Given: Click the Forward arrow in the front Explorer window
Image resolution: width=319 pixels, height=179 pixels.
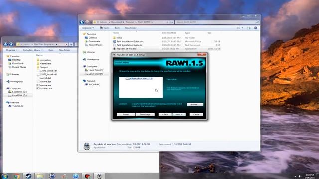Looking at the screenshot, I should pos(87,22).
